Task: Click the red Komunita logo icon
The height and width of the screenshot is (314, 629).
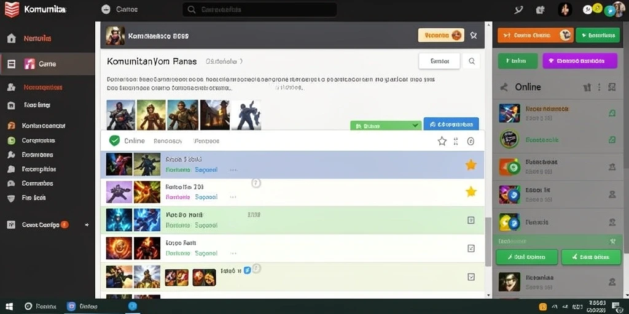Action: pos(12,10)
